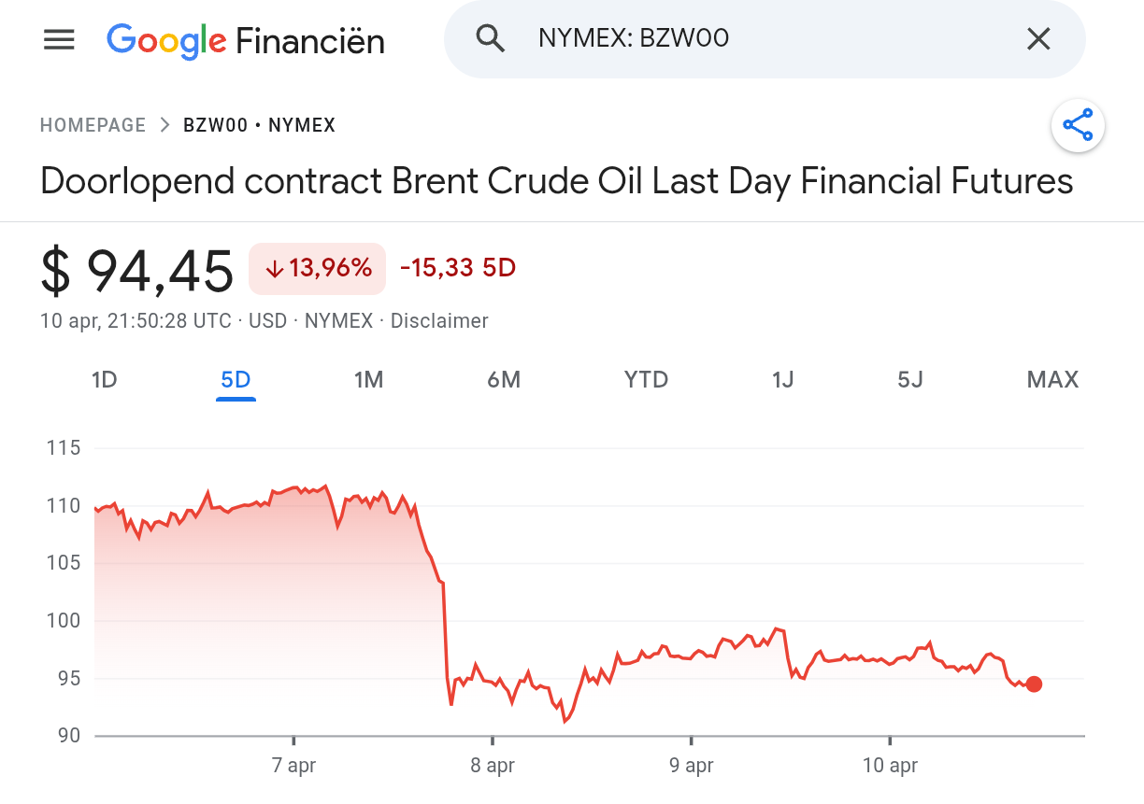Select the 5J time range

click(909, 380)
